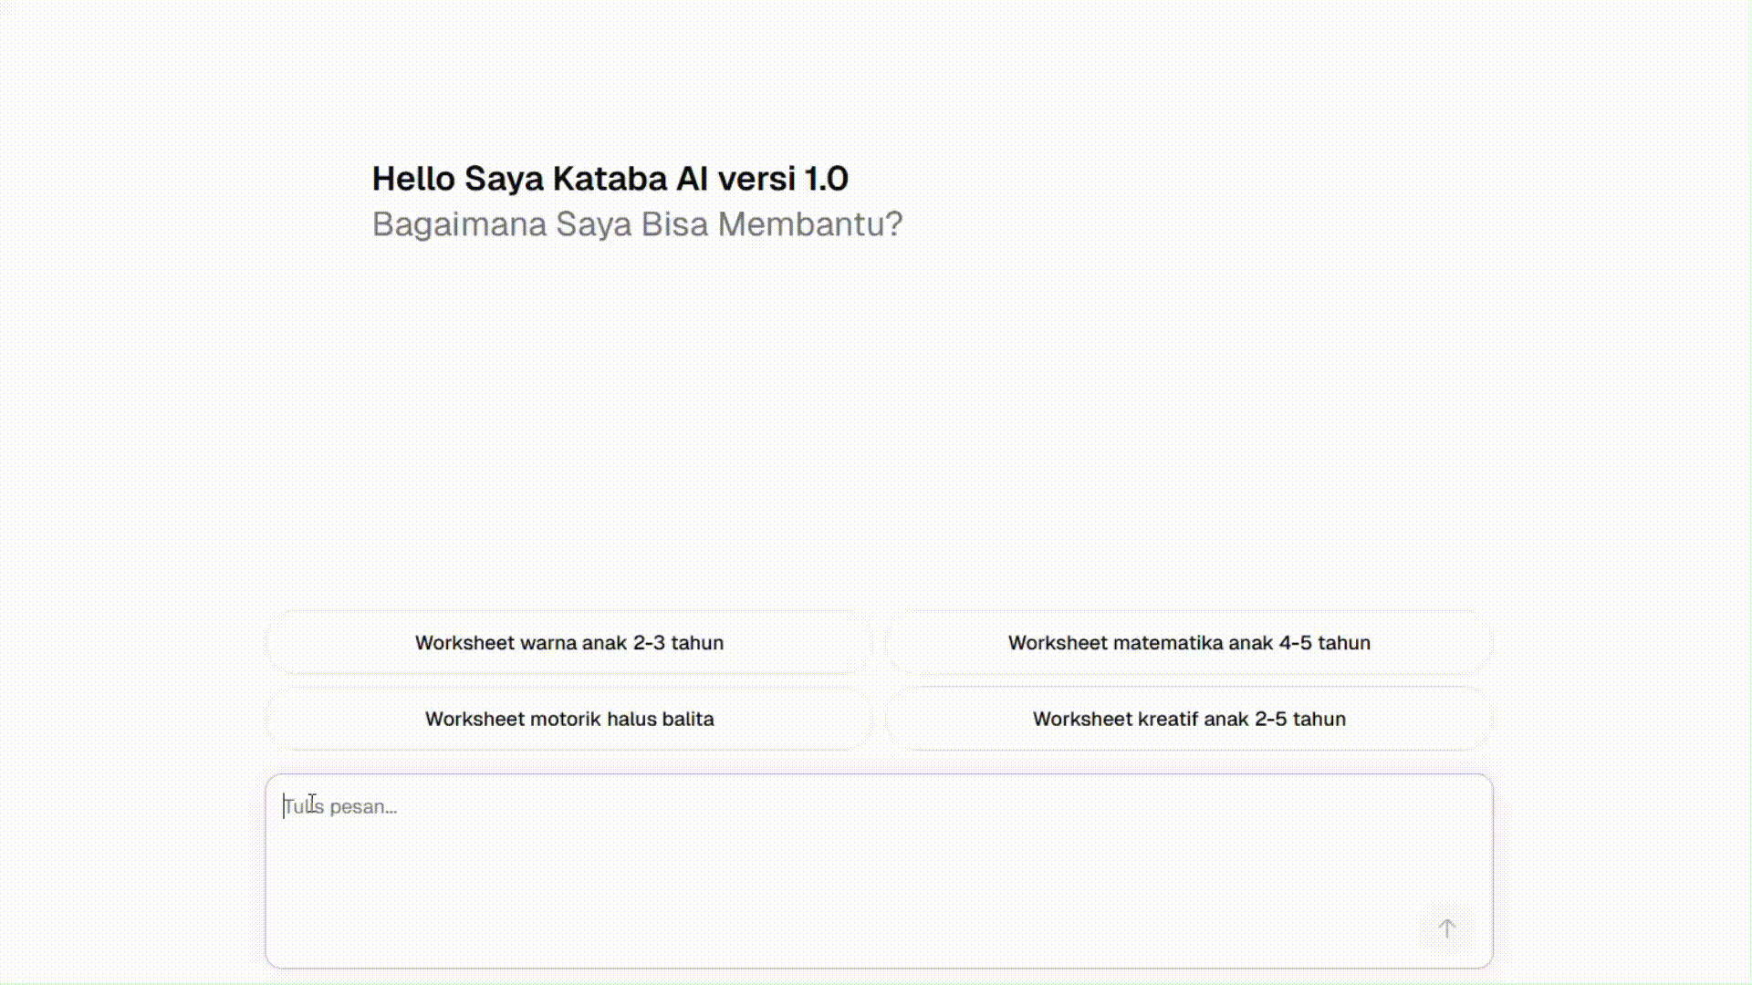
Task: Click the 'Tulis pesan...' placeholder text
Action: [340, 807]
